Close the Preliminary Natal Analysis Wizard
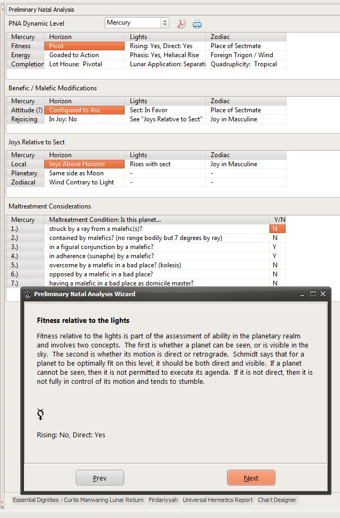 (323, 293)
